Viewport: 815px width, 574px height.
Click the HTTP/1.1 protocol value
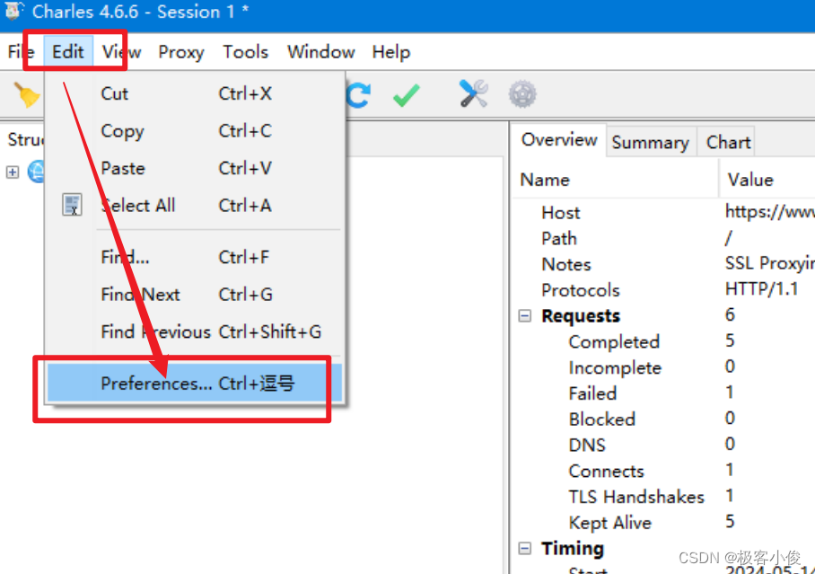[x=761, y=289]
